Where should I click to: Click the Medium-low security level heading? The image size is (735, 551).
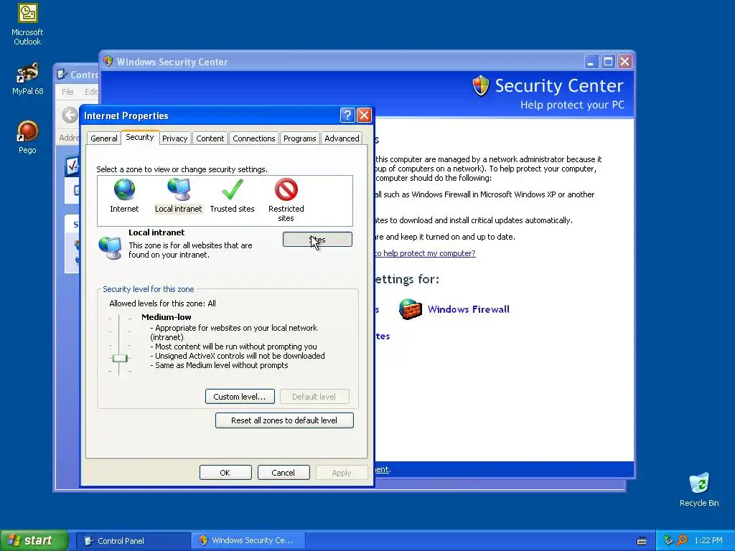[x=167, y=316]
